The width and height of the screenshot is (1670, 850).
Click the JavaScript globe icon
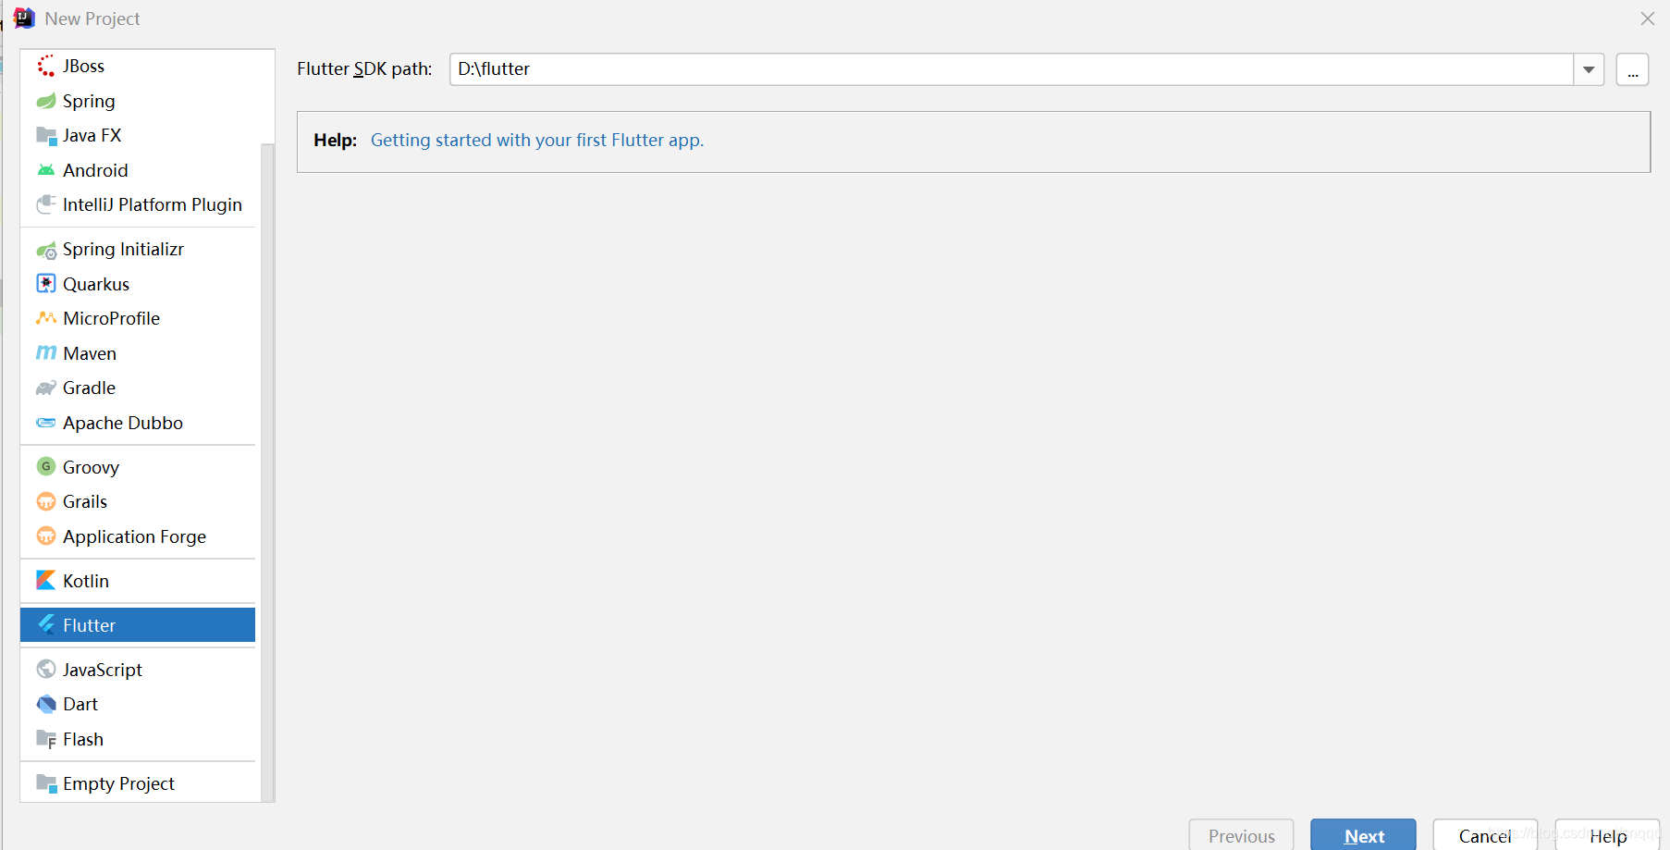46,669
